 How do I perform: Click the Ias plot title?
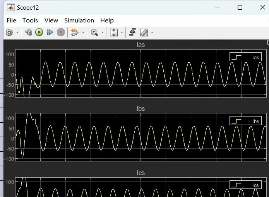pos(140,45)
